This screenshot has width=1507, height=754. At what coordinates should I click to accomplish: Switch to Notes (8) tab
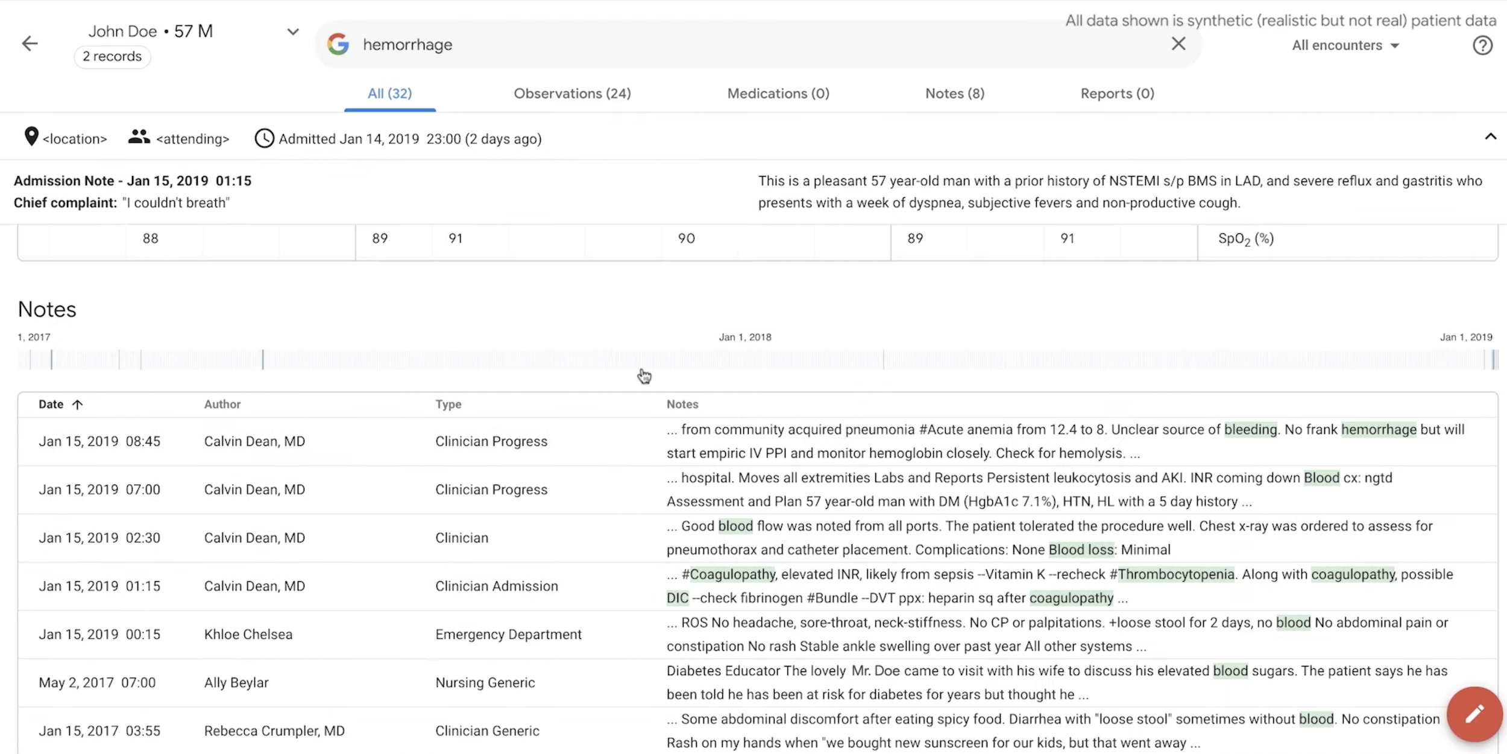(x=954, y=93)
